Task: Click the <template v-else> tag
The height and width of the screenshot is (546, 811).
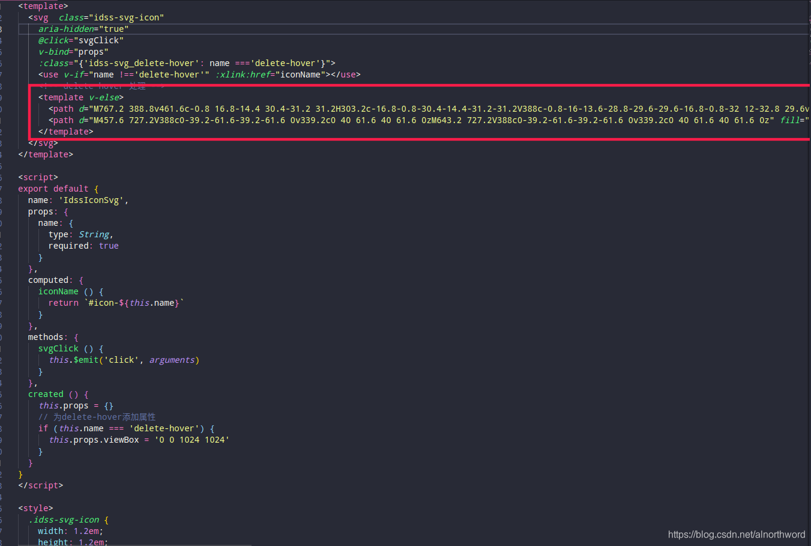Action: 81,97
